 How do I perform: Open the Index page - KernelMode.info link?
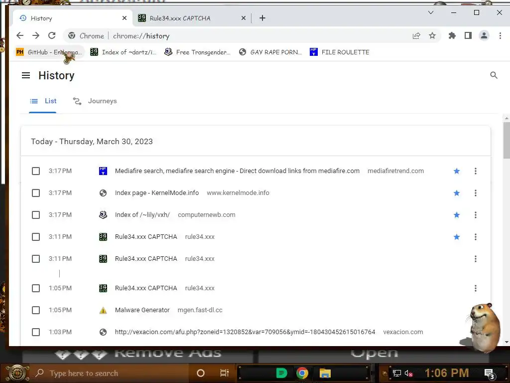[157, 193]
